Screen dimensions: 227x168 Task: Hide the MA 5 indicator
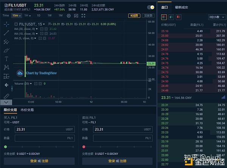[x=40, y=38]
